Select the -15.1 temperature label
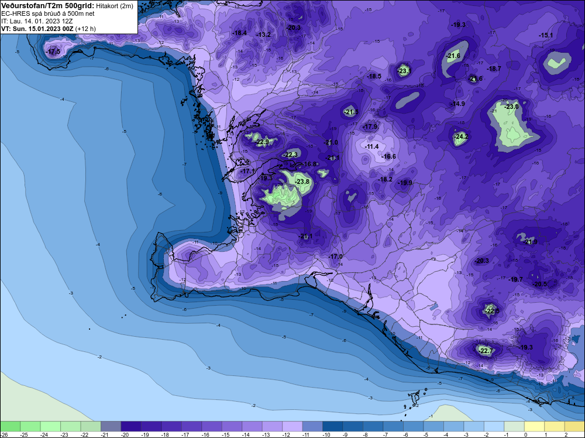The image size is (585, 438). tap(546, 36)
